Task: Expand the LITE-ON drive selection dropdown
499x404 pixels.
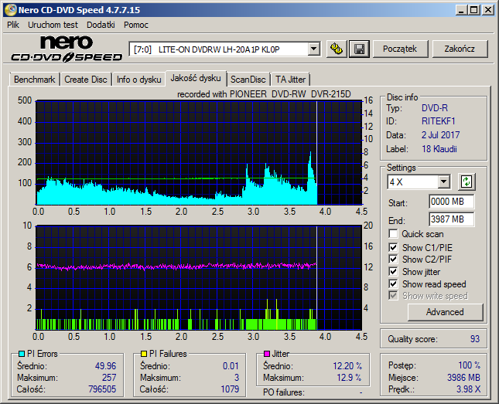Action: [x=314, y=49]
